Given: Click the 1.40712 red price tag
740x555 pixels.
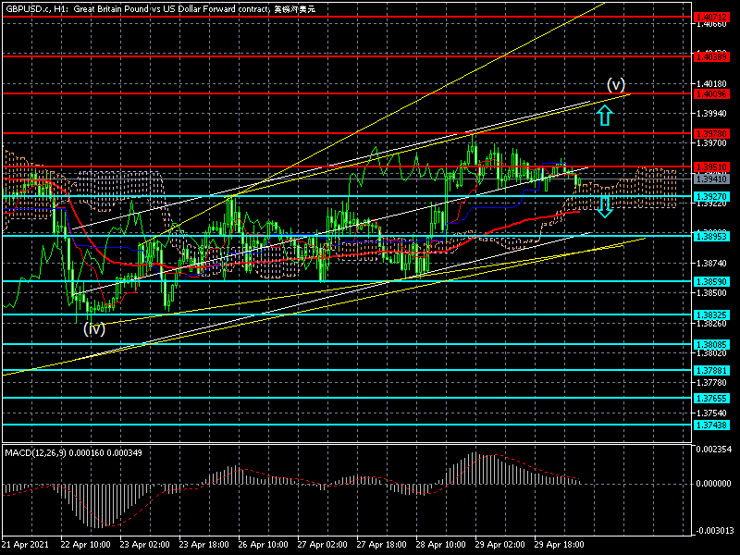Looking at the screenshot, I should (711, 18).
